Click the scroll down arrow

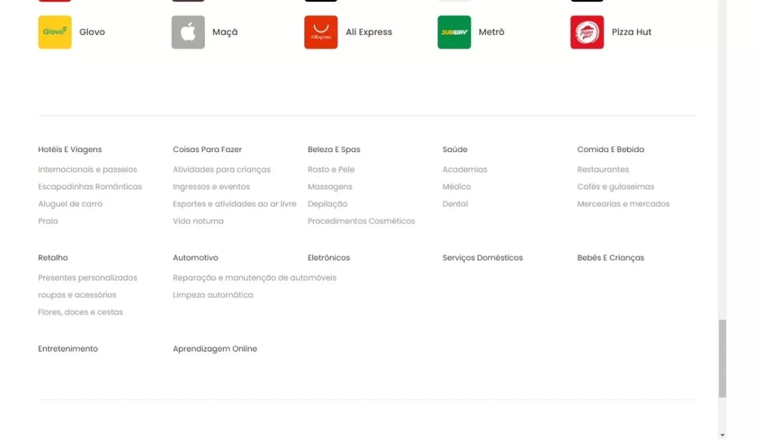722,435
